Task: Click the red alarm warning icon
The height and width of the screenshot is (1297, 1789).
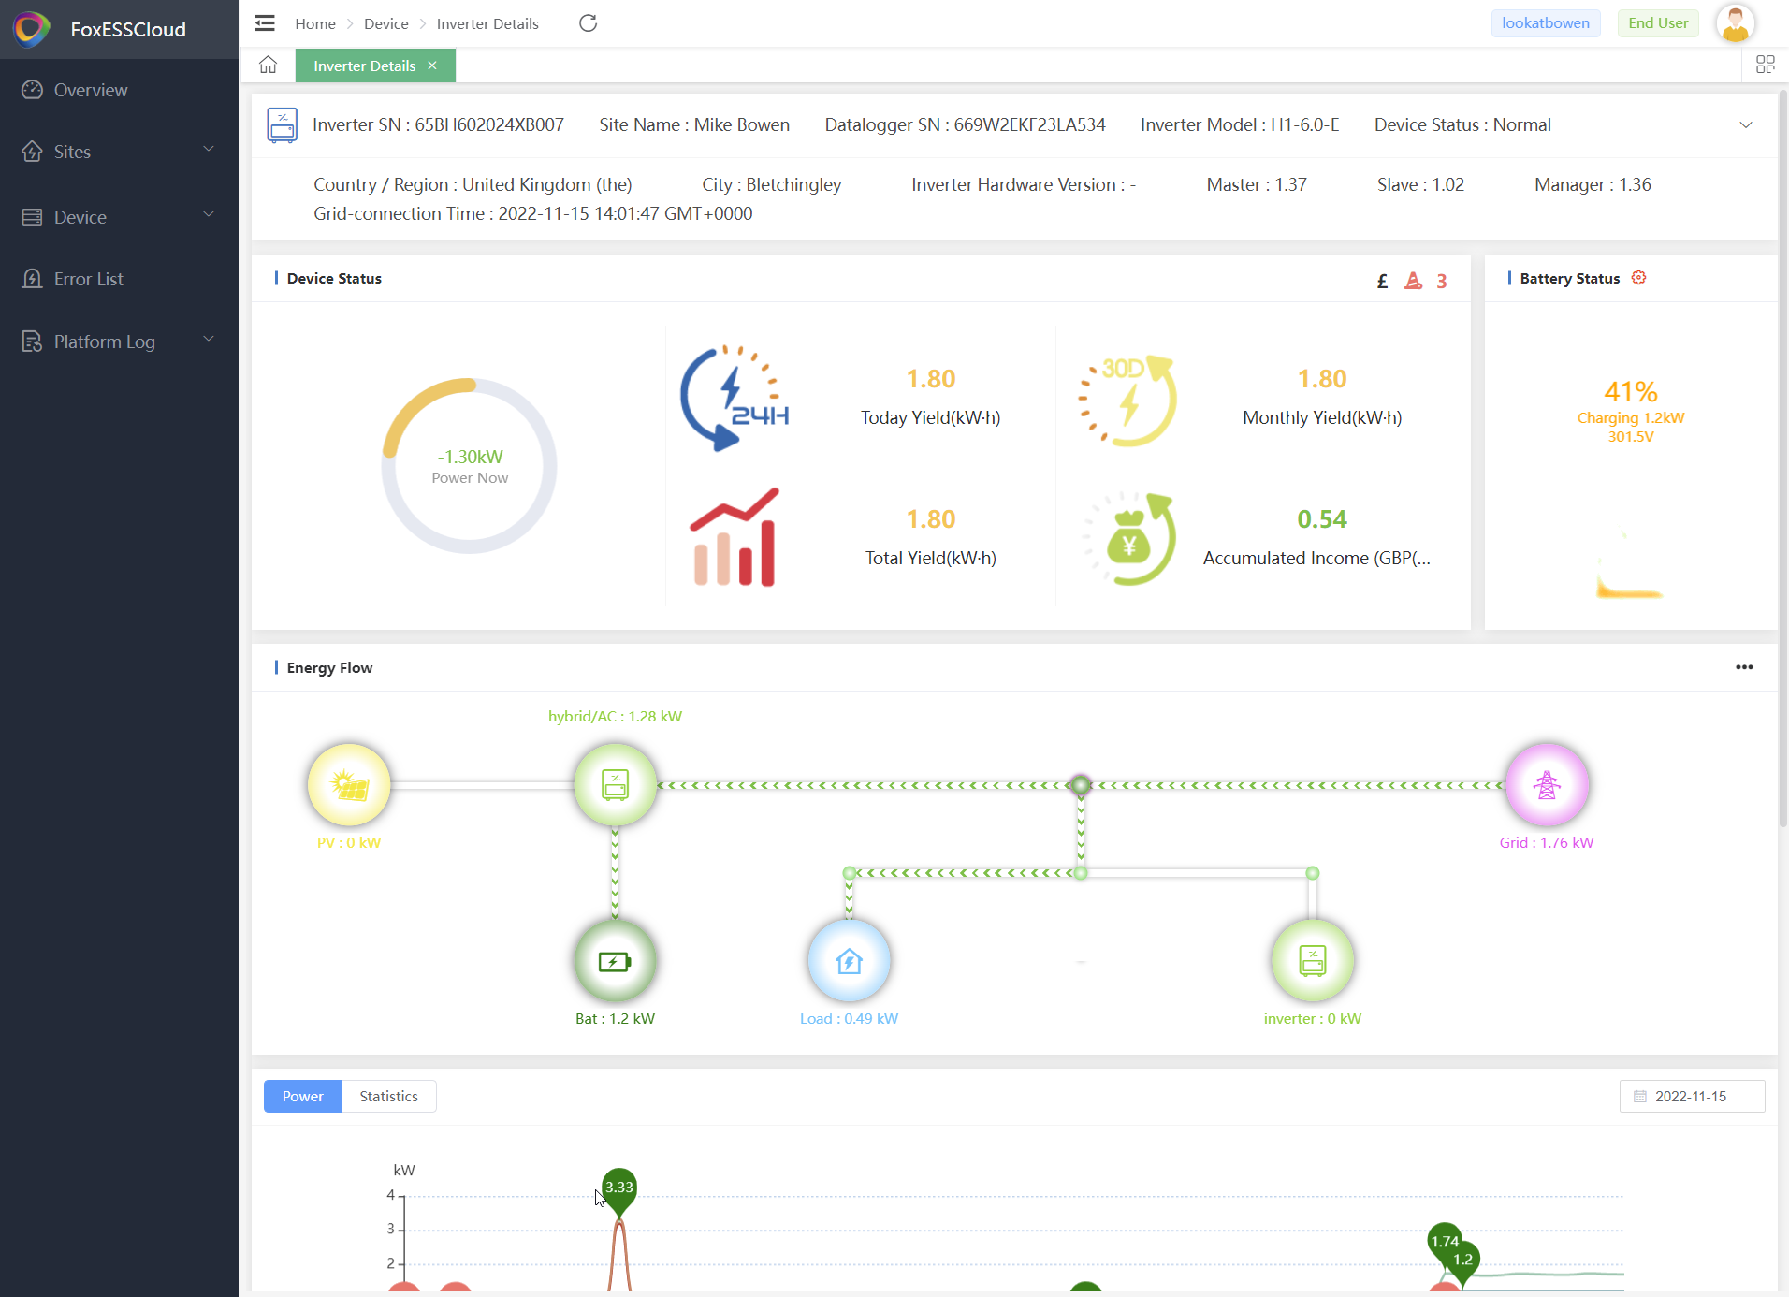Action: (1413, 281)
